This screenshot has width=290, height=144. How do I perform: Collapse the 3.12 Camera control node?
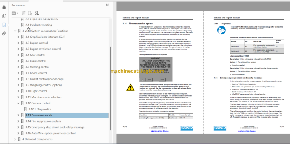pyautogui.click(x=18, y=103)
